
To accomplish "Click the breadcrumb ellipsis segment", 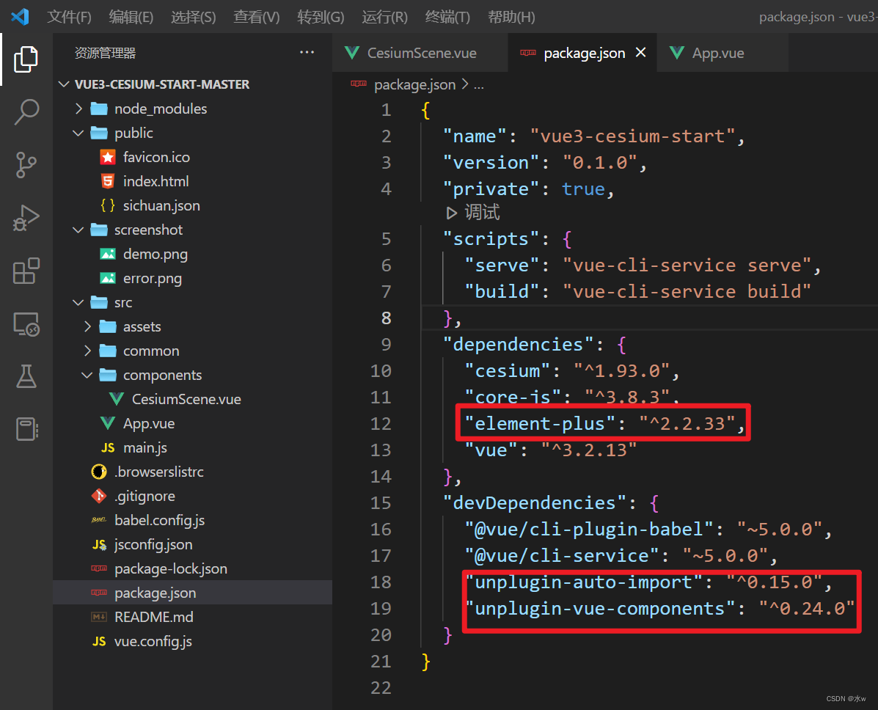I will click(x=479, y=86).
